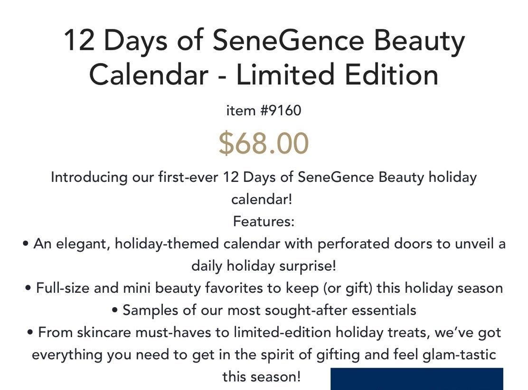Screen dimensions: 528x390
Task: Click the "Full-size and mini beauty favorites" line
Action: 269,289
